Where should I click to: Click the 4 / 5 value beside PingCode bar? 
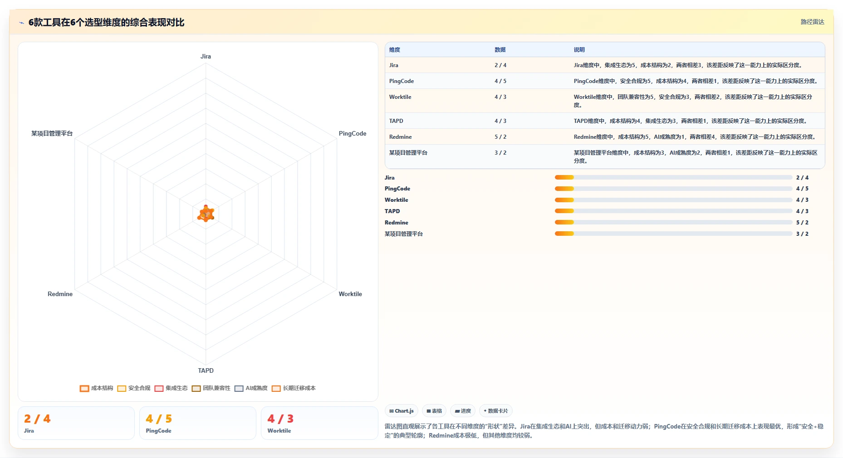[x=802, y=189]
